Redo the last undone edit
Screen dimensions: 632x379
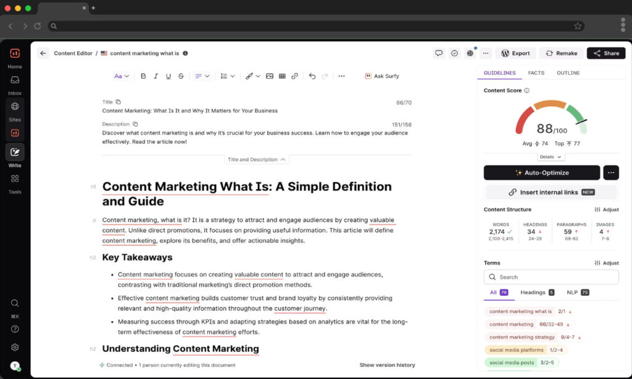tap(325, 76)
